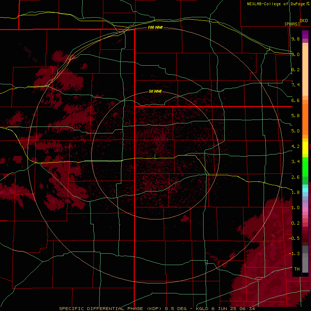
Task: Click the cyan segment of the color bar
Action: point(305,190)
